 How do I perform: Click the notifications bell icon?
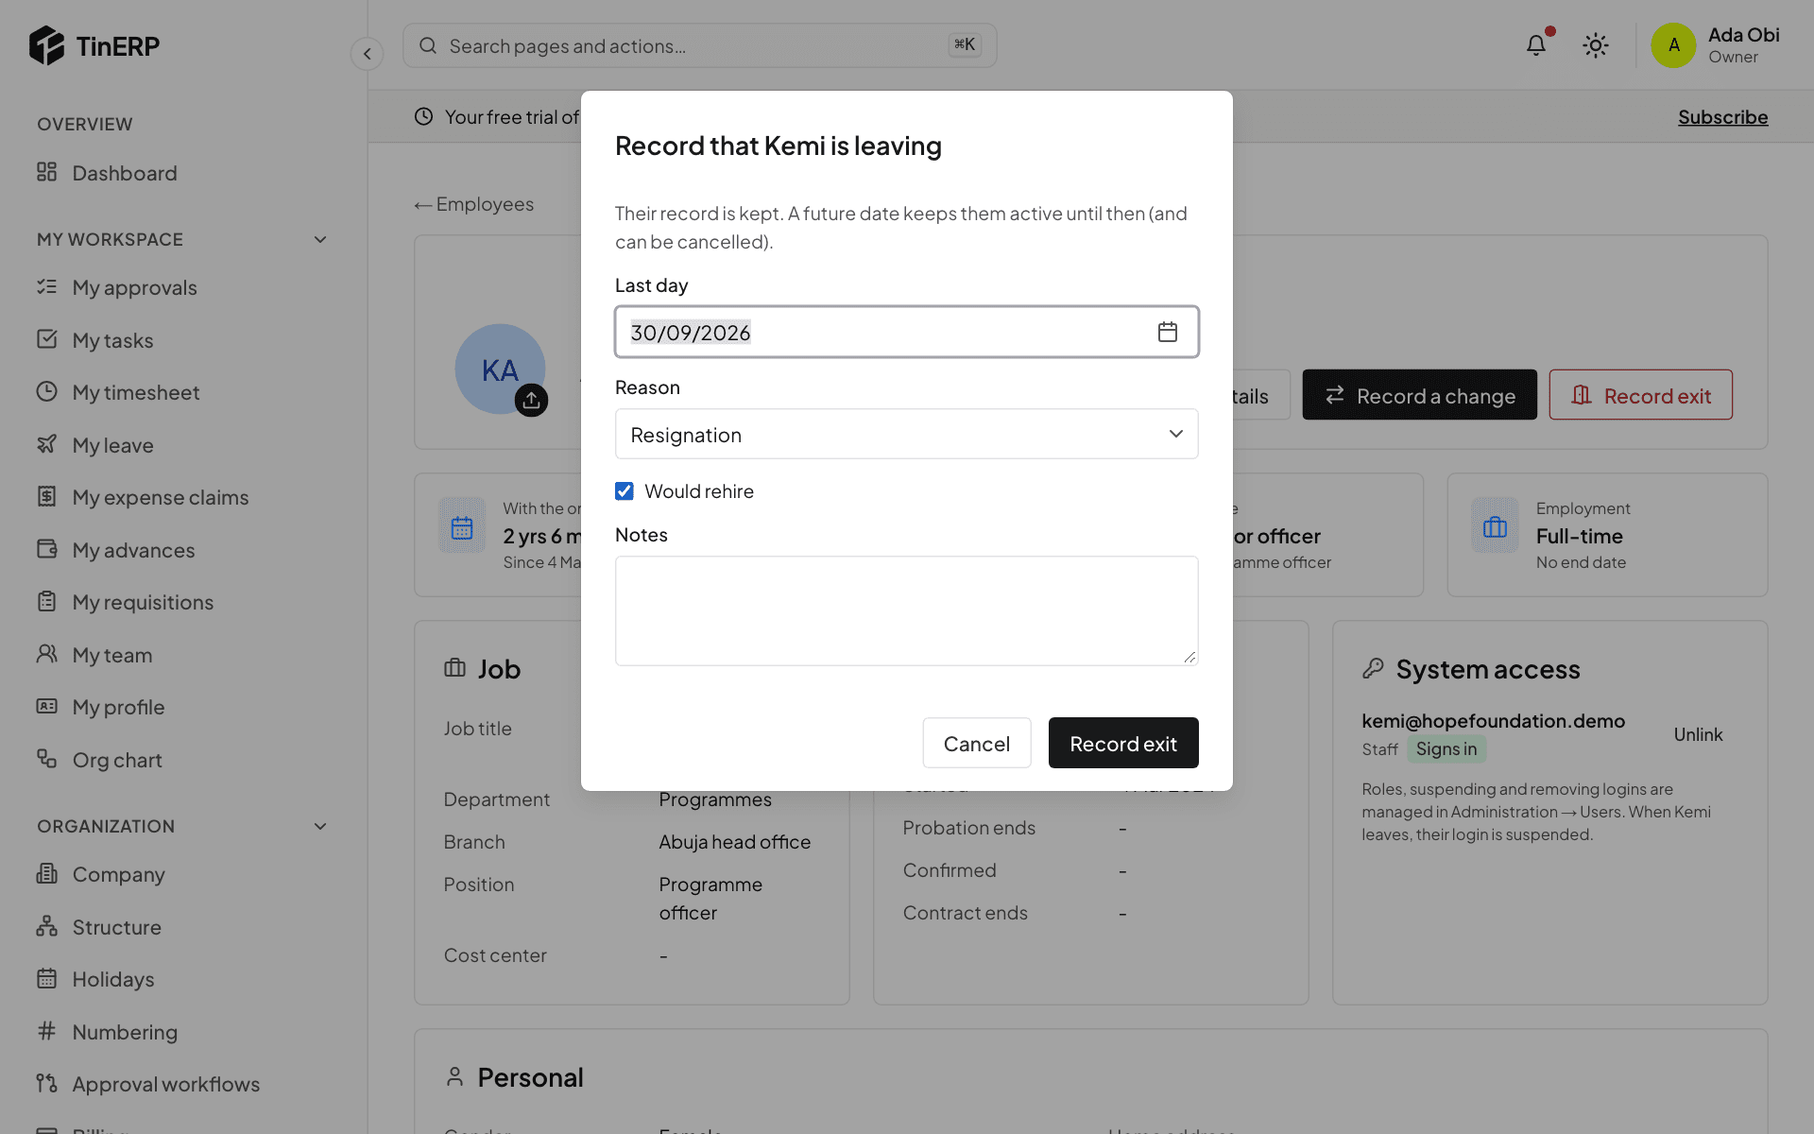tap(1536, 45)
